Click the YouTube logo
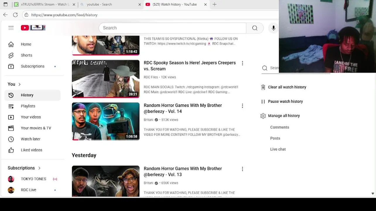Image resolution: width=376 pixels, height=211 pixels. click(x=33, y=28)
